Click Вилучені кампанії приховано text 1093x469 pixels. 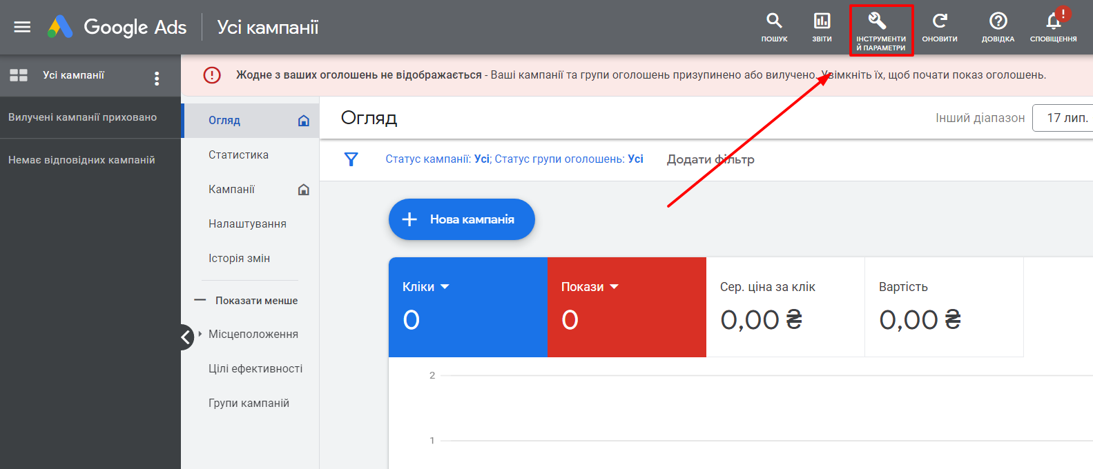coord(82,117)
